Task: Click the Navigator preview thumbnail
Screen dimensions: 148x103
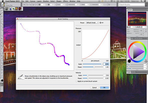Action: click(137, 19)
